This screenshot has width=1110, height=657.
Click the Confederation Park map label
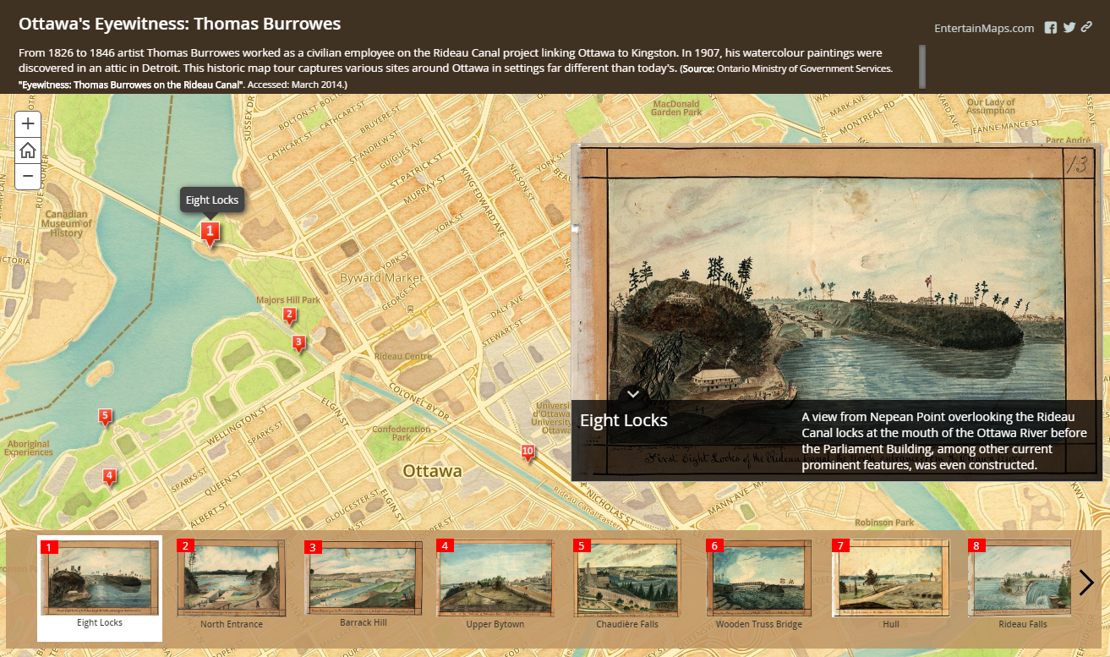pyautogui.click(x=402, y=434)
